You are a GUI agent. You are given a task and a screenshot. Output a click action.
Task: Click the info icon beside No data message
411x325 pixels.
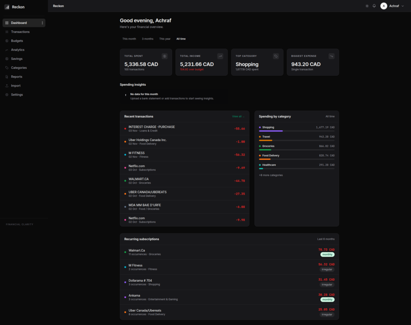point(126,95)
